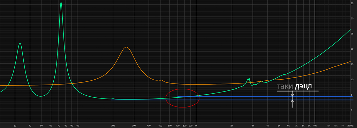Click the 400 Hz frequency axis label
This screenshot has width=357, height=128.
149,126
